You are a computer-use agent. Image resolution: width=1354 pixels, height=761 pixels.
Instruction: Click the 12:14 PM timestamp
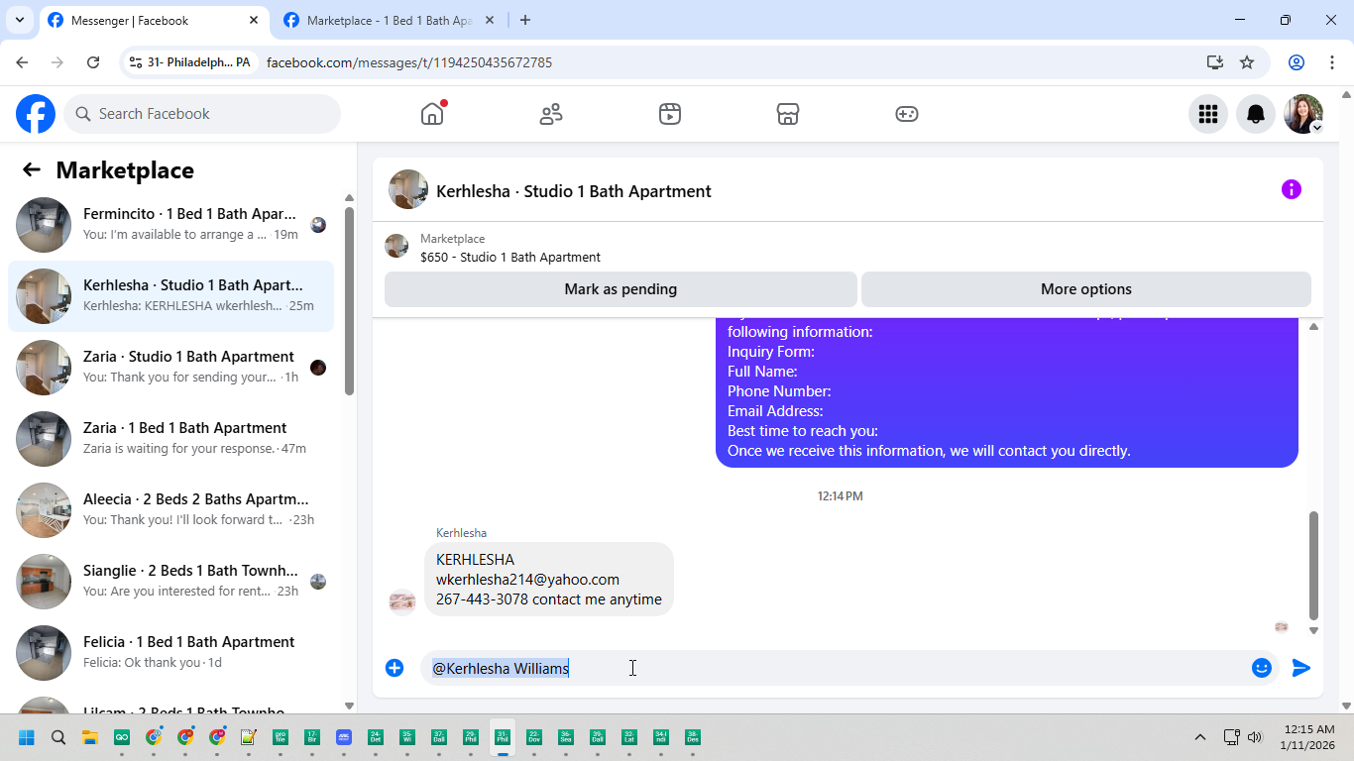pyautogui.click(x=841, y=495)
